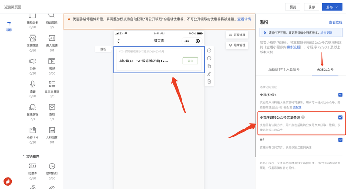Image resolution: width=346 pixels, height=189 pixels.
Task: Click the red thumbs-up feedback icon
Action: tap(8, 181)
